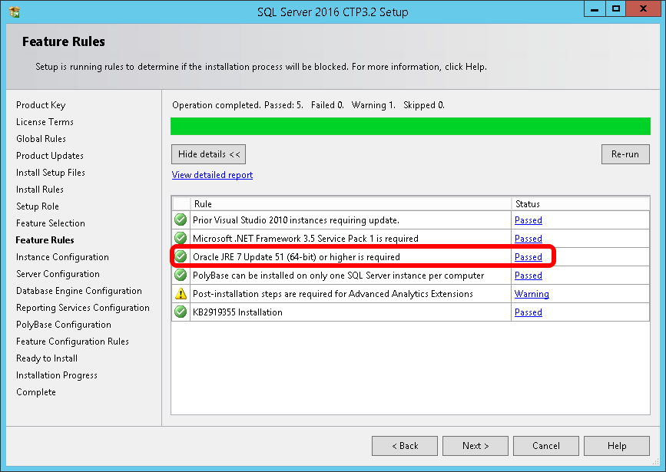Screen dimensions: 666x472
Task: Open Passed status for PolyBase rule
Action: point(528,275)
